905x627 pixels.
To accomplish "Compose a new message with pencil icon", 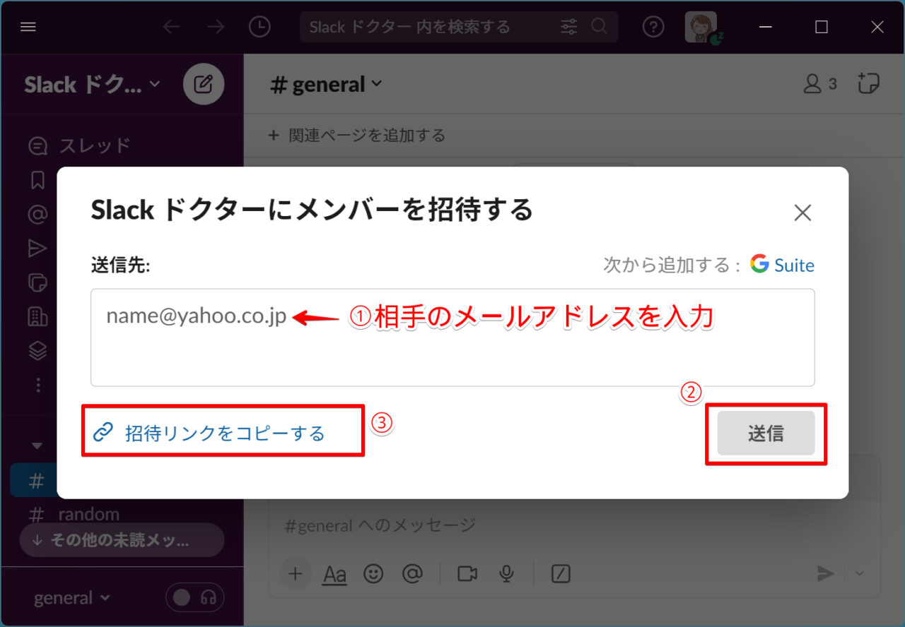I will tap(204, 85).
